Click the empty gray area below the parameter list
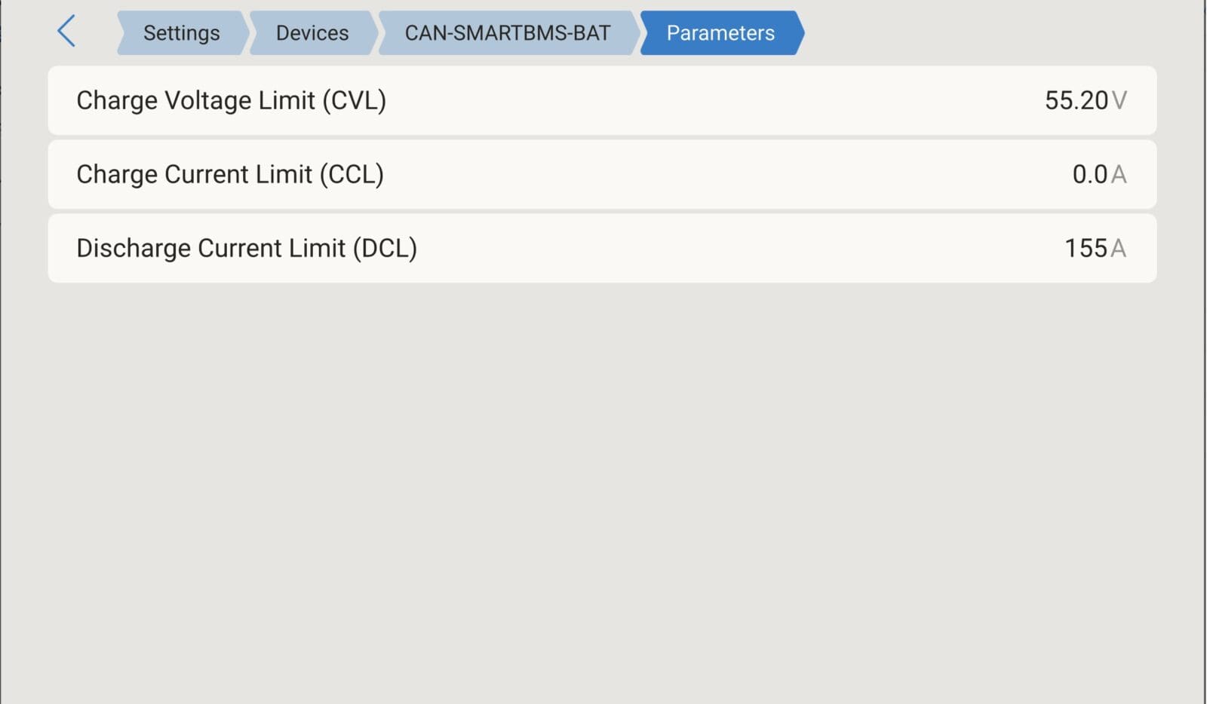This screenshot has height=704, width=1207. 602,490
